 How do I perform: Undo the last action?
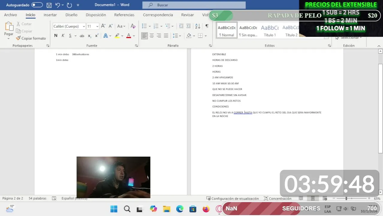(58, 5)
